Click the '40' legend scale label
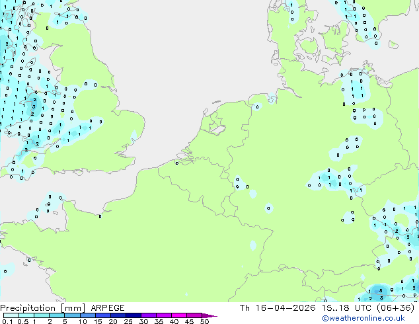The width and height of the screenshot is (419, 324). [174, 321]
